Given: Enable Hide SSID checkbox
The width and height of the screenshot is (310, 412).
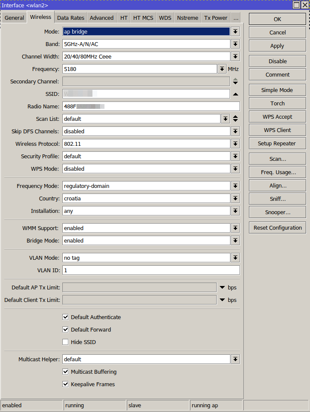Looking at the screenshot, I should (65, 342).
